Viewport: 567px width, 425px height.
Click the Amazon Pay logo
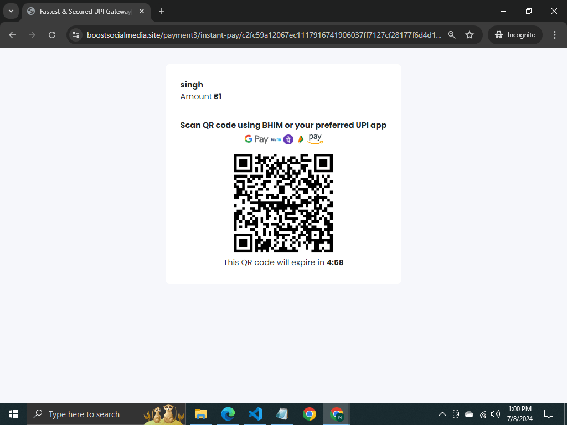[x=315, y=139]
